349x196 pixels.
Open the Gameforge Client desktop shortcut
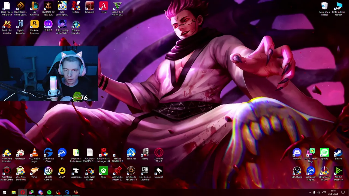[48, 155]
